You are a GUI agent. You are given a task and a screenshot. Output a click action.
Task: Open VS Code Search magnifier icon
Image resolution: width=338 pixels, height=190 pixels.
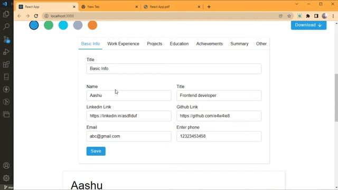point(6,26)
